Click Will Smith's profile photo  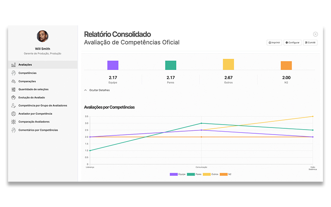click(x=42, y=36)
